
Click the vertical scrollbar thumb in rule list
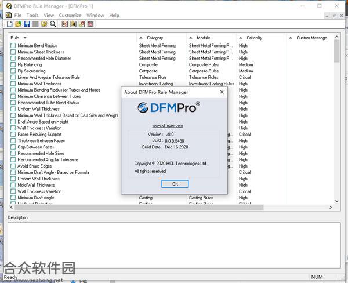(x=336, y=51)
